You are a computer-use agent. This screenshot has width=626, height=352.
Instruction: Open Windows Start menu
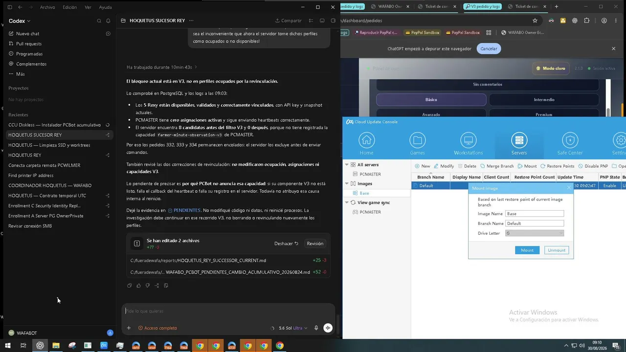point(7,346)
